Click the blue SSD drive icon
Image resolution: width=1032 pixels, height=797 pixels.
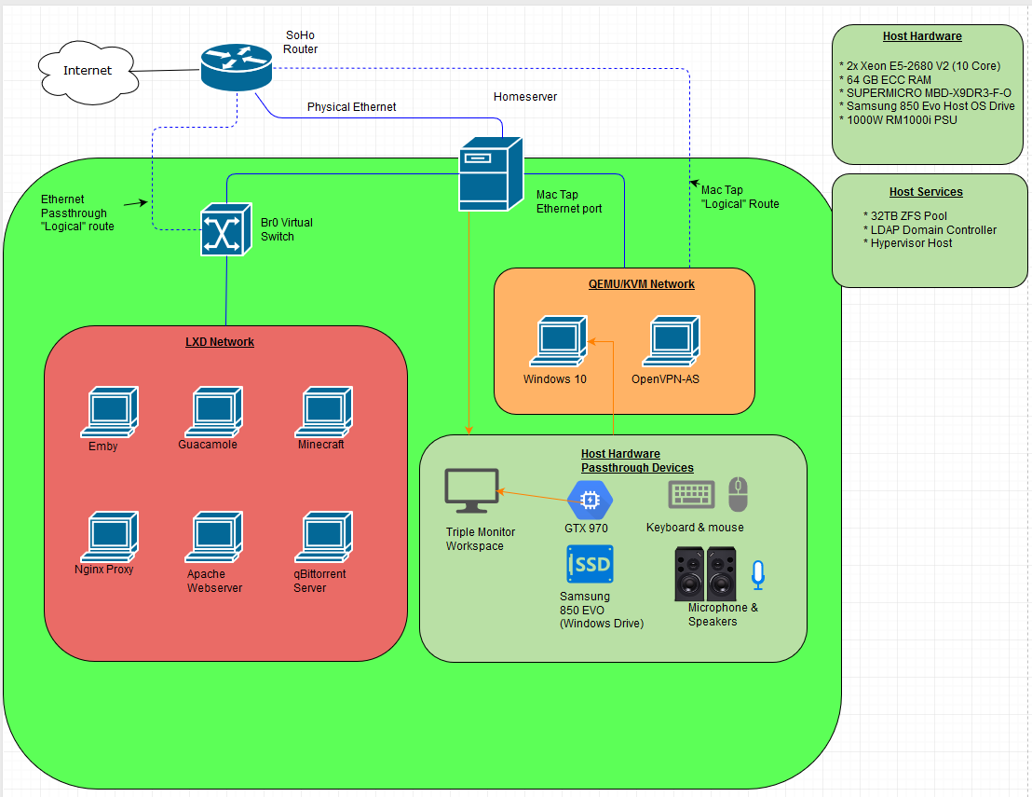pyautogui.click(x=590, y=564)
